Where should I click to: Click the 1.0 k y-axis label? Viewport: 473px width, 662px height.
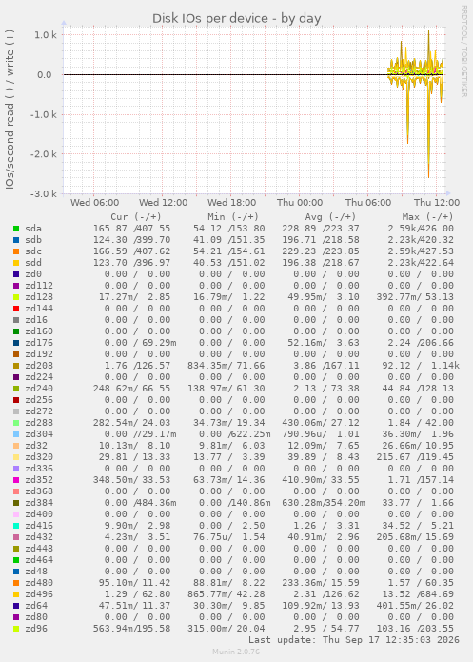coord(46,35)
